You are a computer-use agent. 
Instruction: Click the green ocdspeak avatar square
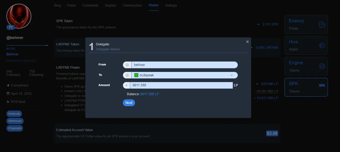136,75
